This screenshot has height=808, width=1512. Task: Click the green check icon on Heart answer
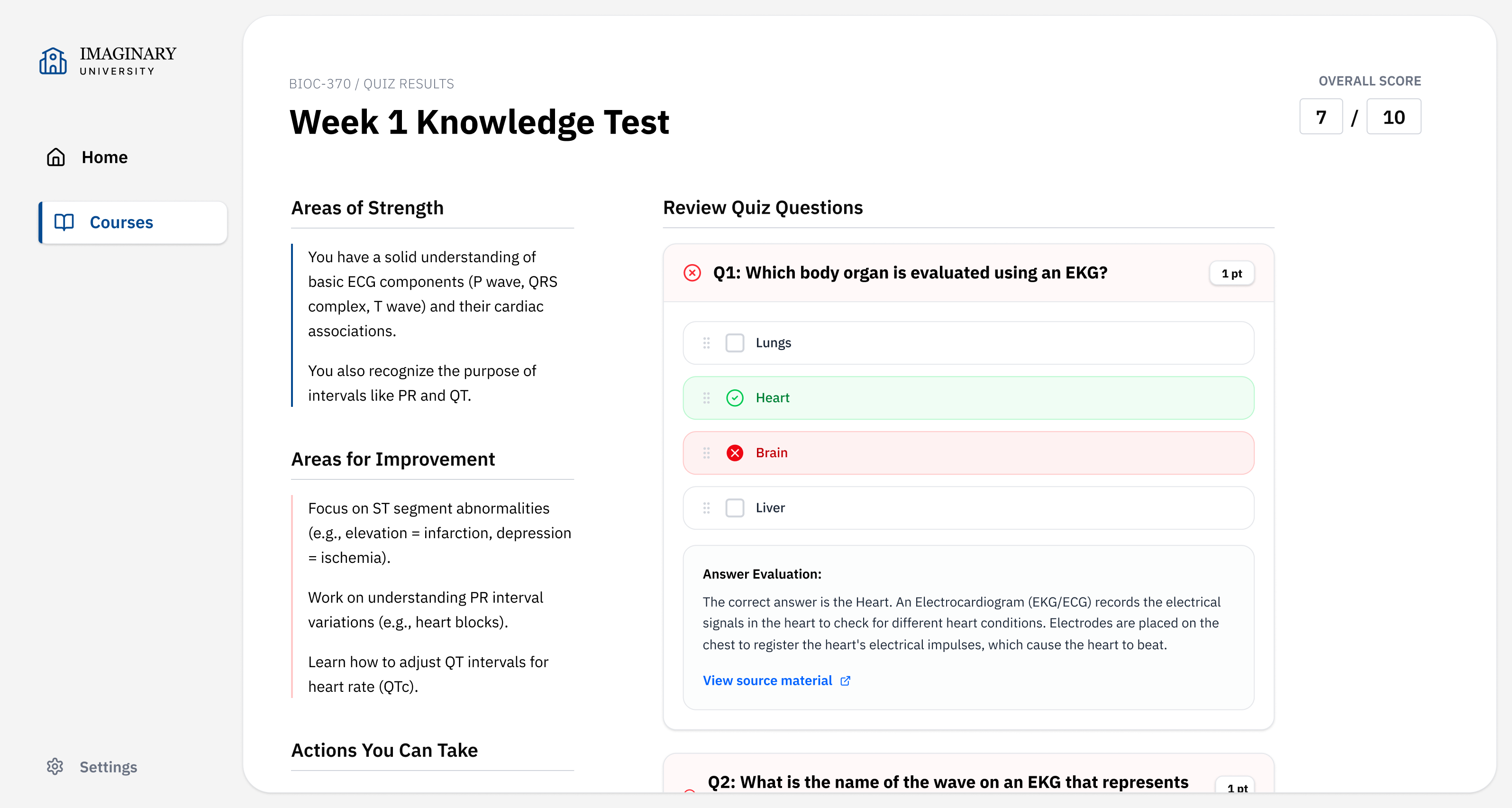734,397
